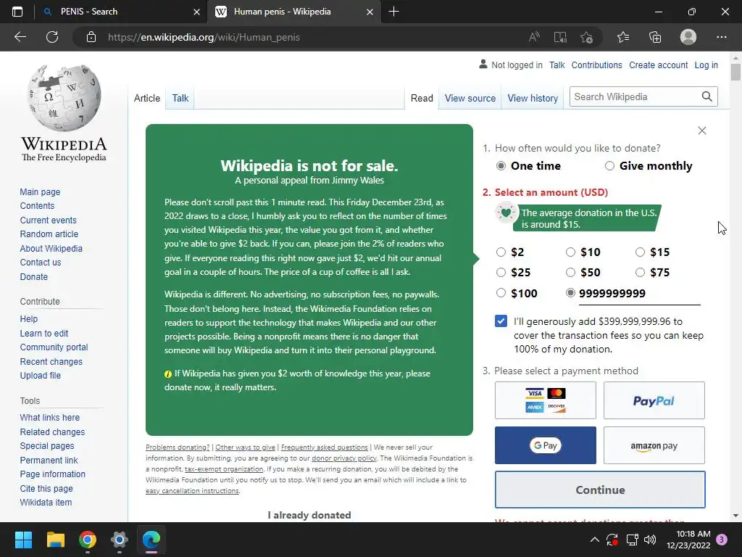Add this page to favorites star
This screenshot has width=742, height=557.
tap(587, 37)
